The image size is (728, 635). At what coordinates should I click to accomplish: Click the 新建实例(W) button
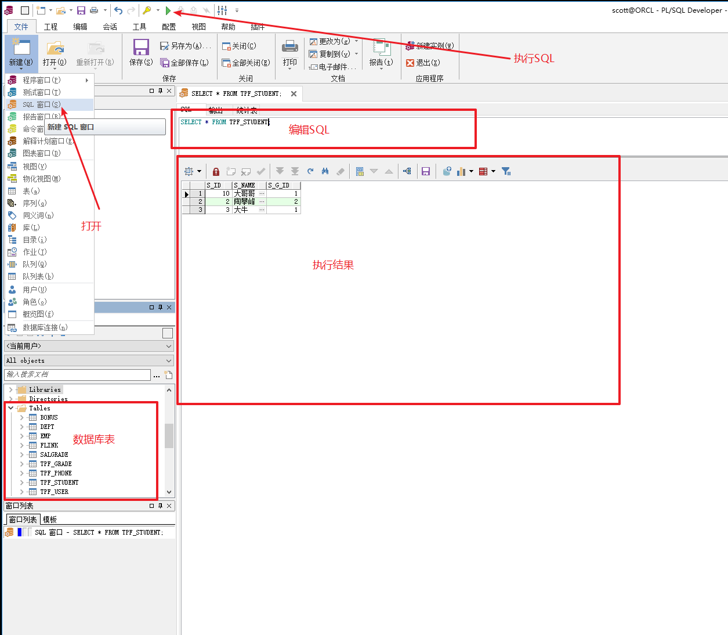[430, 46]
